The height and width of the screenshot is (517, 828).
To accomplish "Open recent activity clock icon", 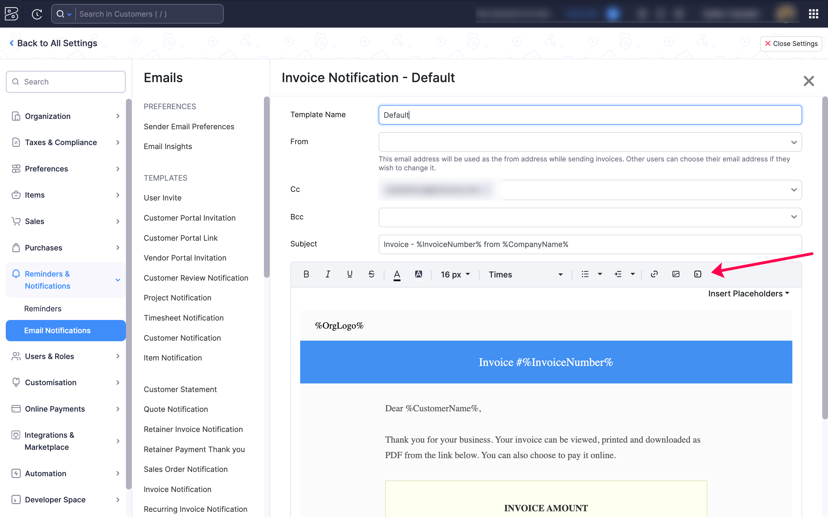I will (x=37, y=14).
